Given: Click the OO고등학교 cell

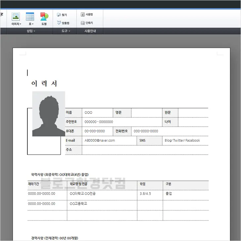Looking at the screenshot, I should point(102,205).
